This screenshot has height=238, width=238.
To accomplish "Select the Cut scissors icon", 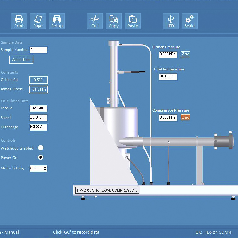I will [x=95, y=21].
